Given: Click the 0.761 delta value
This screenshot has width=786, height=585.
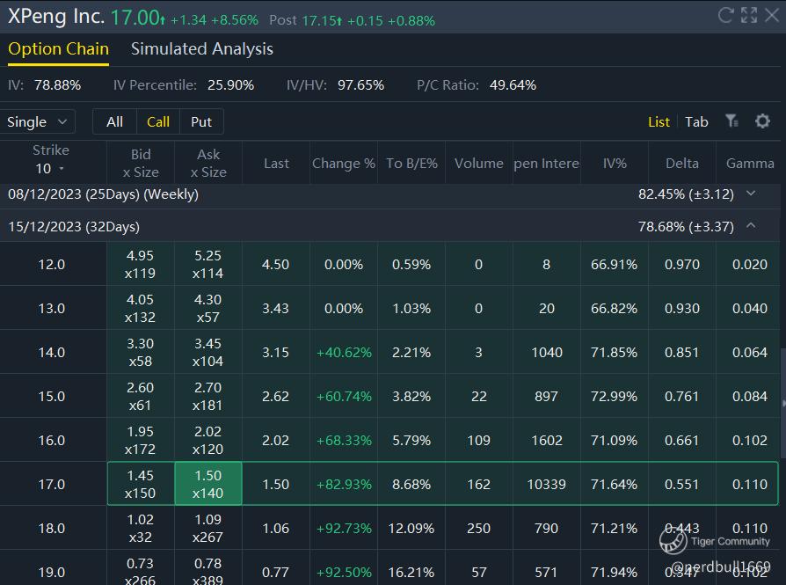Looking at the screenshot, I should [x=681, y=397].
